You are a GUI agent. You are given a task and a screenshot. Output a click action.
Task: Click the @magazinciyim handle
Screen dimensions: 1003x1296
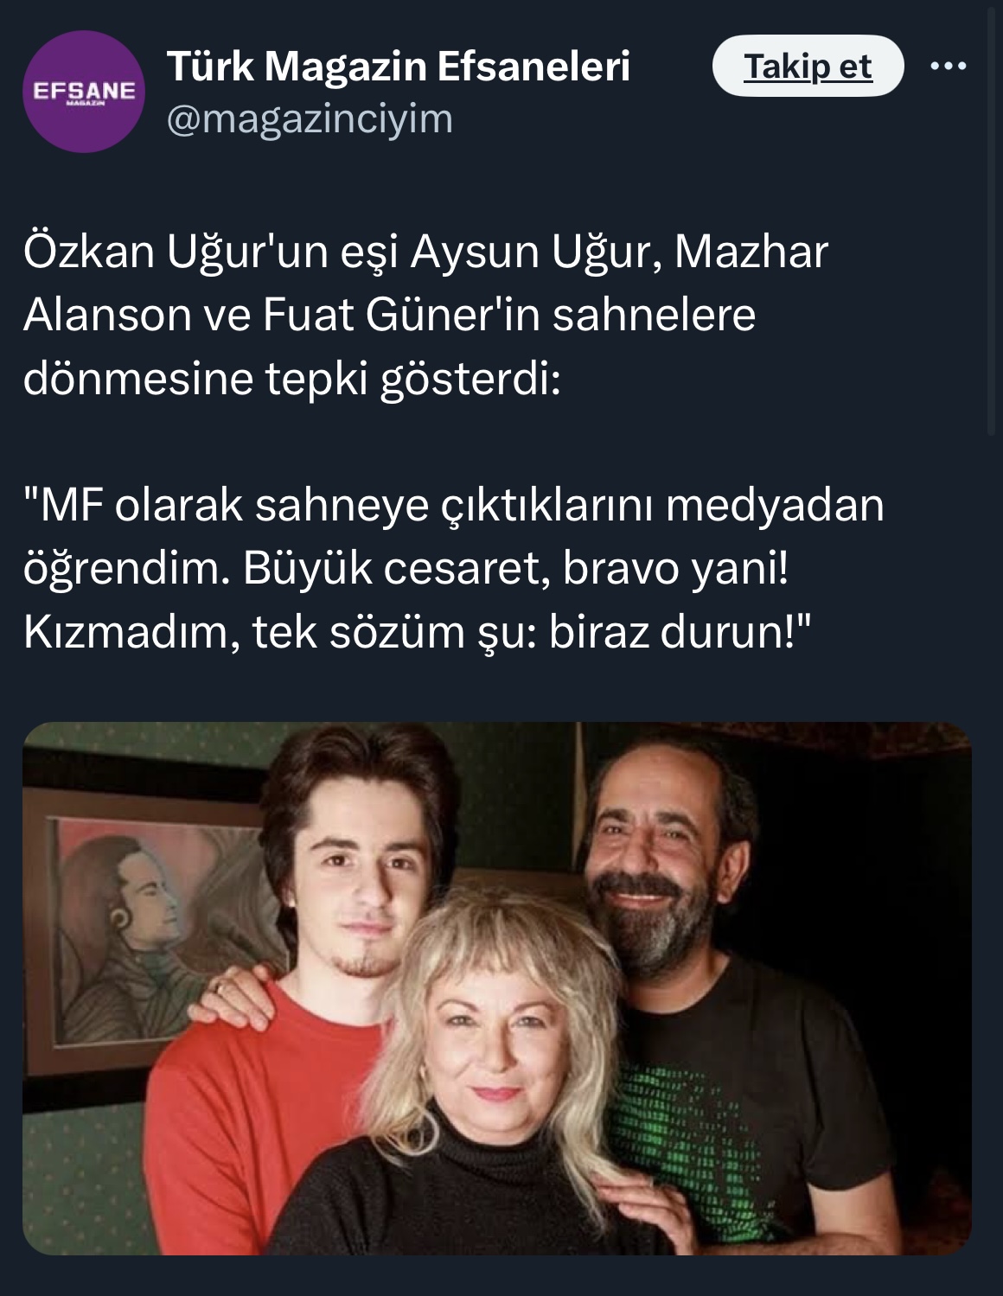(x=309, y=118)
